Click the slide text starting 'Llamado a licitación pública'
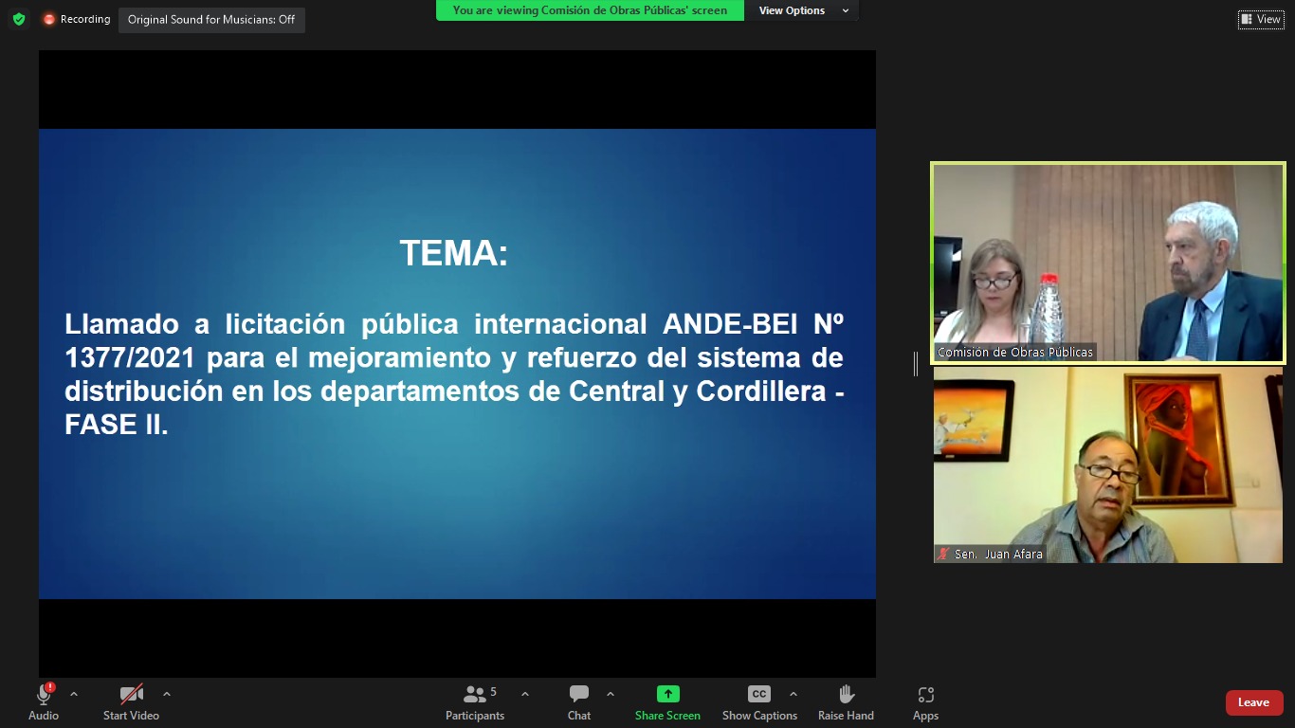This screenshot has width=1295, height=728. click(454, 373)
